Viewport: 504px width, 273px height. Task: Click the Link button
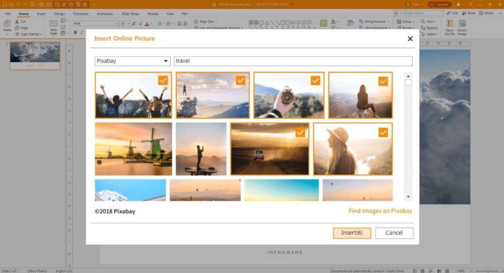[x=452, y=13]
